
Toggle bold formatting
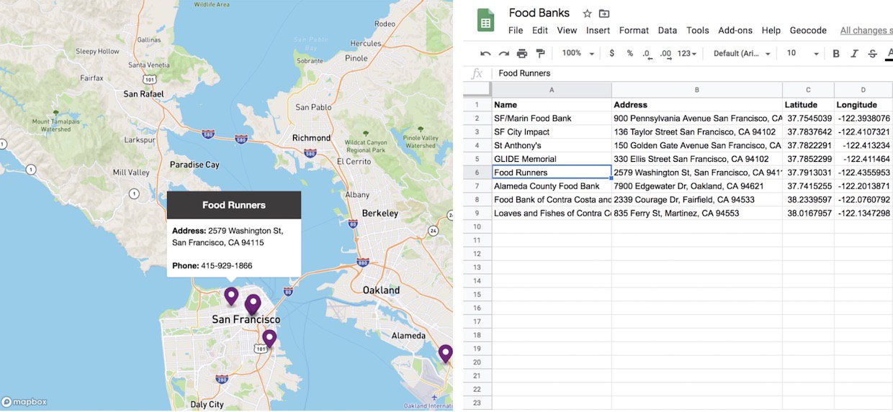point(836,54)
